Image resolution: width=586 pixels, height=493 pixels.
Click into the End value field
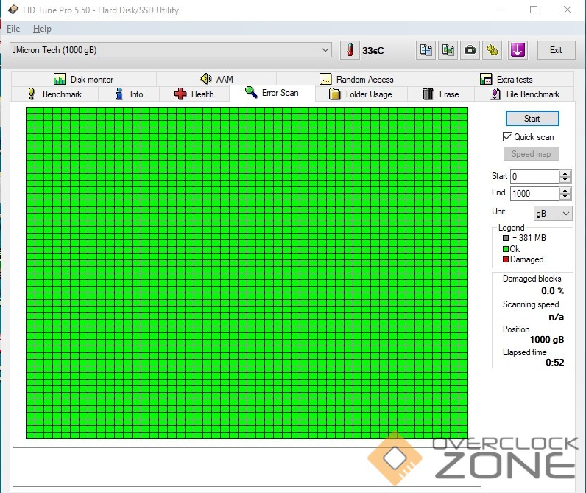(534, 193)
